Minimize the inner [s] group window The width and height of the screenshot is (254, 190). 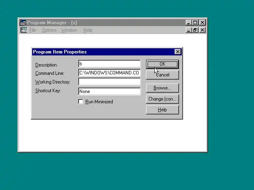tap(189, 30)
